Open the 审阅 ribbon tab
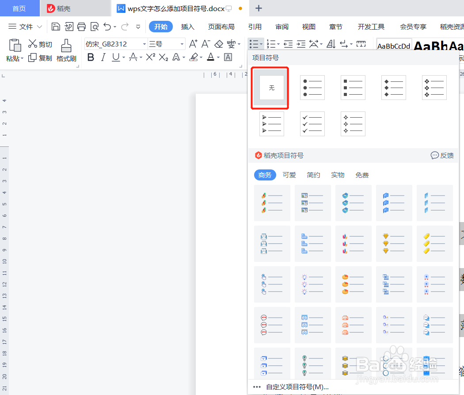 point(281,27)
